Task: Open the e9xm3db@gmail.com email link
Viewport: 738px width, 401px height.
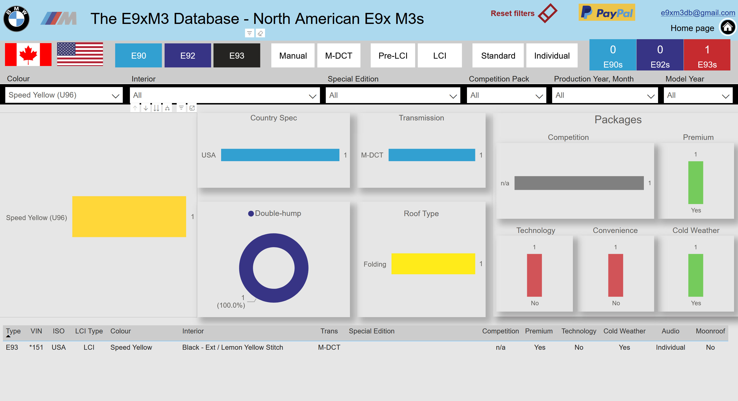Action: pyautogui.click(x=698, y=13)
